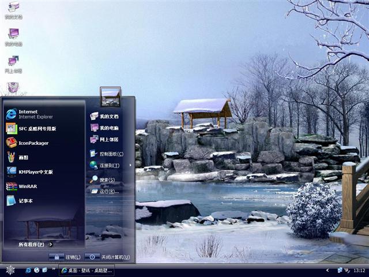Click the network tray icon
Image resolution: width=369 pixels, height=277 pixels.
click(x=340, y=270)
